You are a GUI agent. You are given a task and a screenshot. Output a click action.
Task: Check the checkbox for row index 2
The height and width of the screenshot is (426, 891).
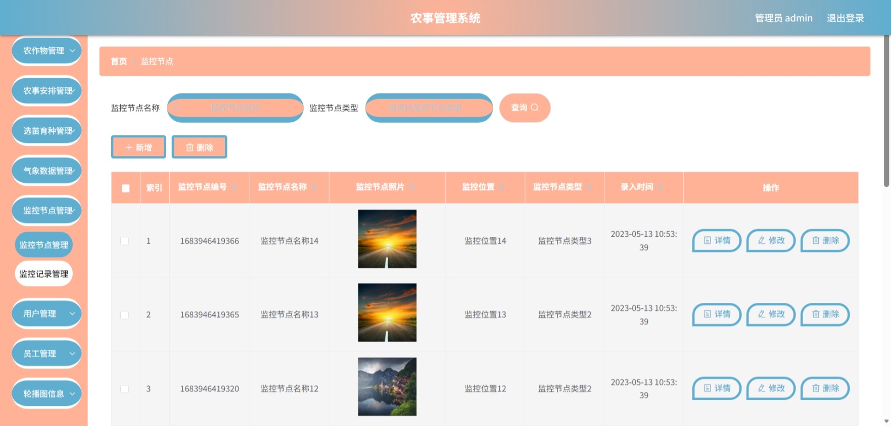pyautogui.click(x=124, y=315)
